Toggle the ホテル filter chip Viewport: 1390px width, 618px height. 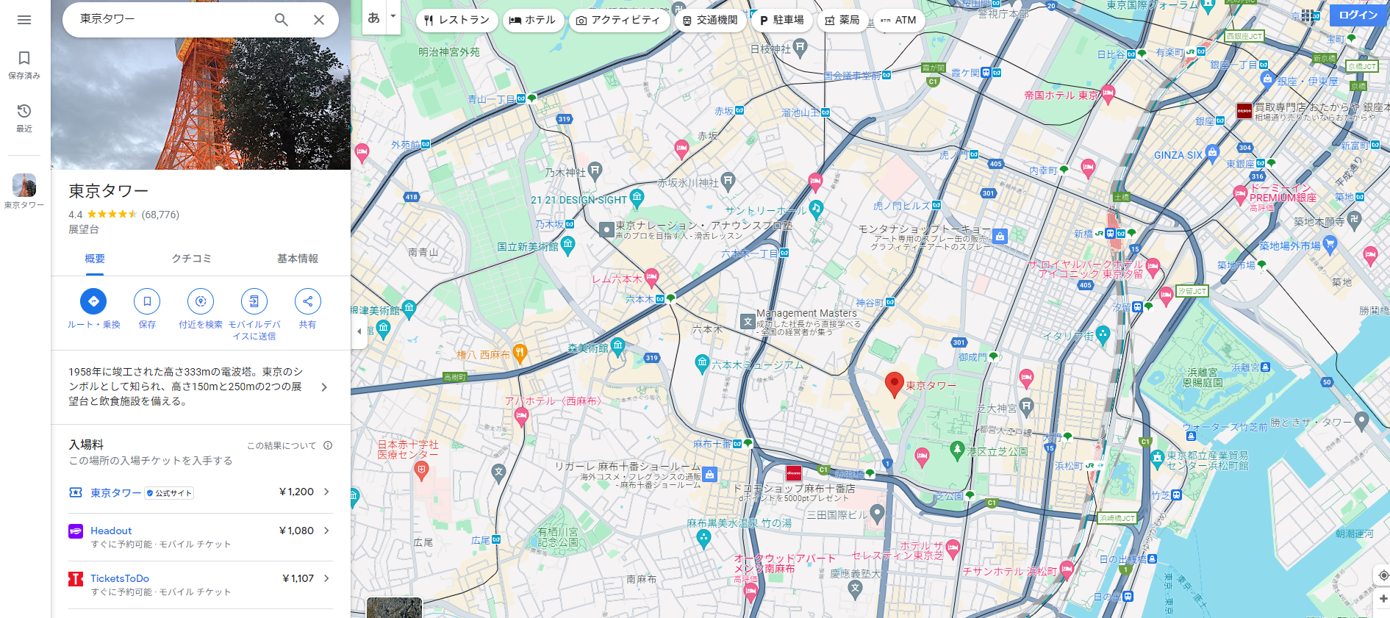533,20
